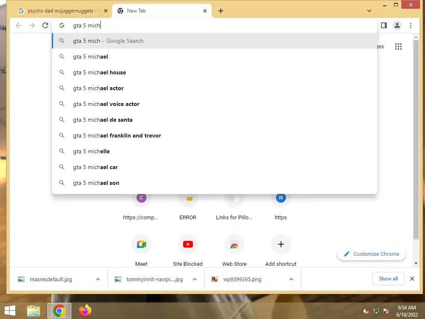Open Action Center flag tray icon
This screenshot has width=425, height=319.
pyautogui.click(x=386, y=311)
